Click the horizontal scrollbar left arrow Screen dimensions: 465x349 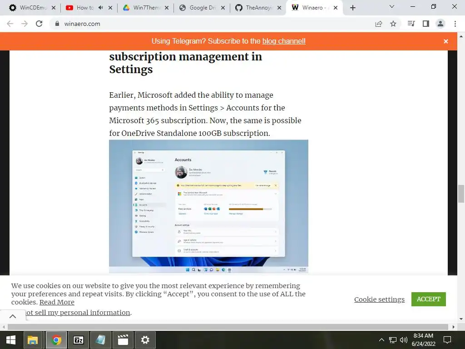point(4,327)
